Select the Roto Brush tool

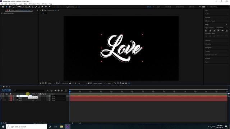[x=46, y=7]
